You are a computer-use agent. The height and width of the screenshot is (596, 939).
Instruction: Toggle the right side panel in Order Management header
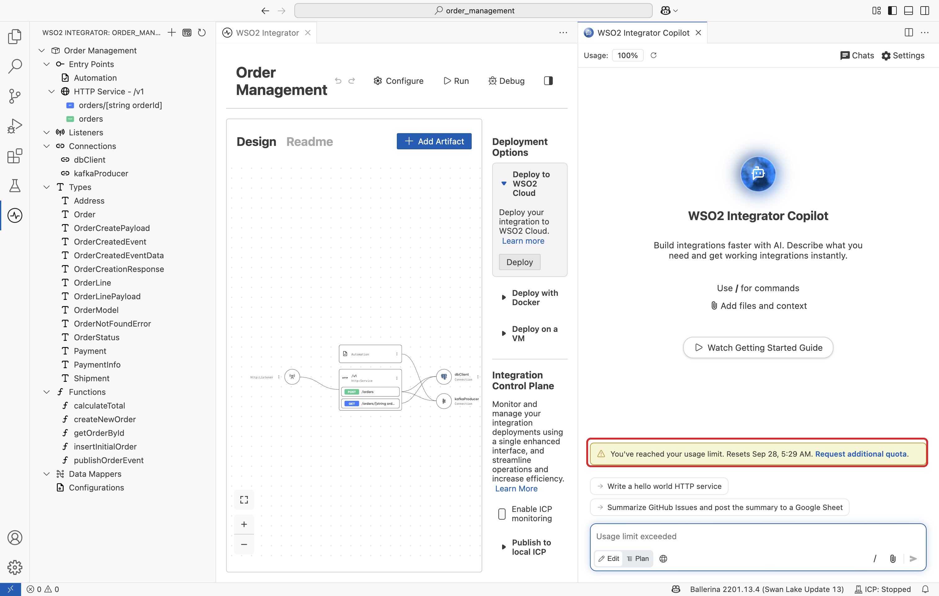click(548, 81)
